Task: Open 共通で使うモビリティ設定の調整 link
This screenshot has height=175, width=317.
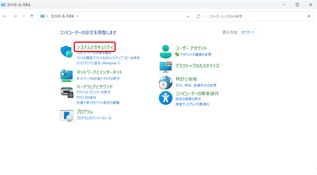Action: click(98, 103)
